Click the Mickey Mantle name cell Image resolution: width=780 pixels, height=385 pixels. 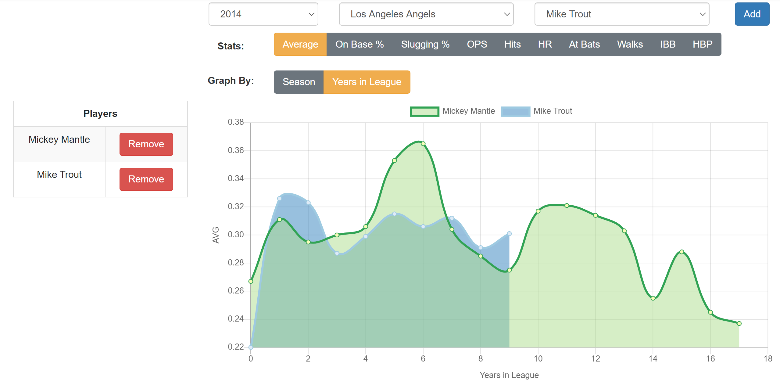point(59,144)
